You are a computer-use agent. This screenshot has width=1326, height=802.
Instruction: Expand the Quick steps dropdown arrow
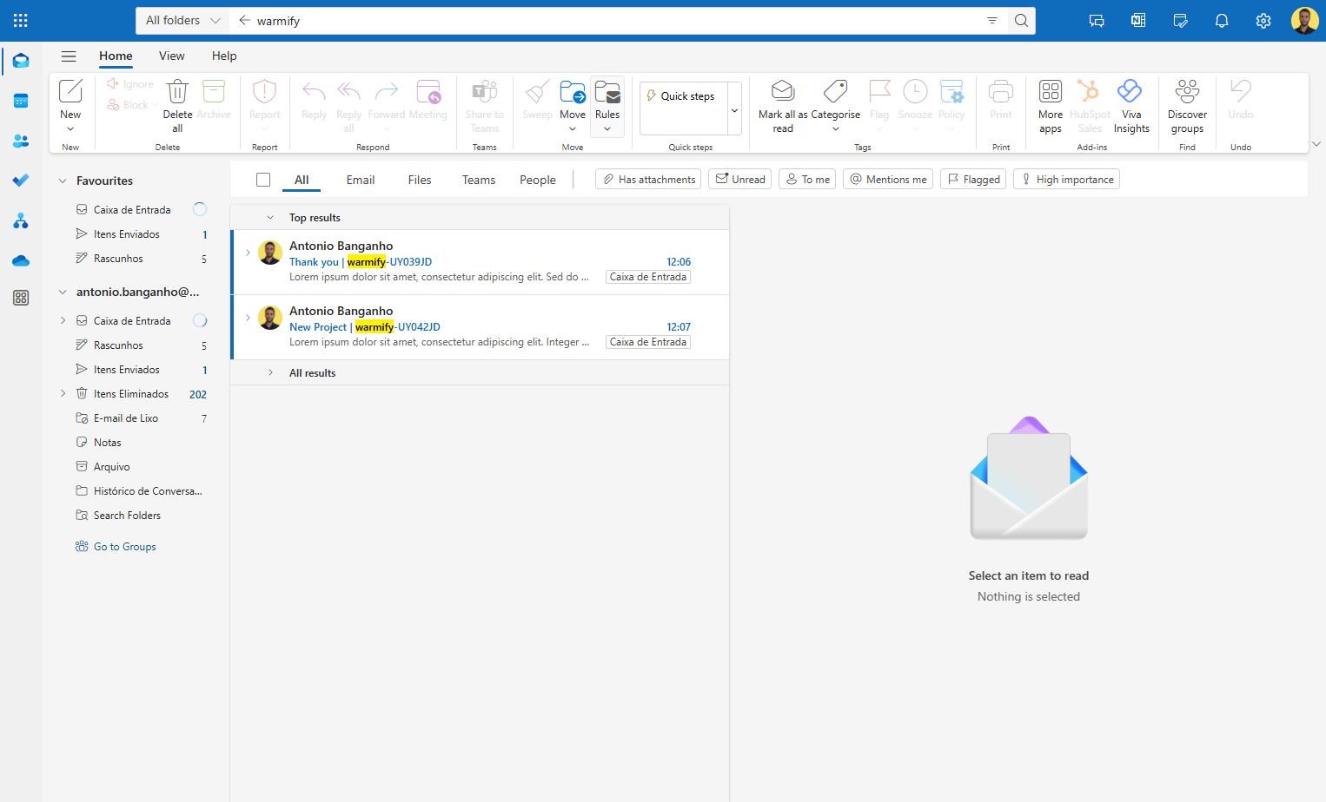point(734,109)
